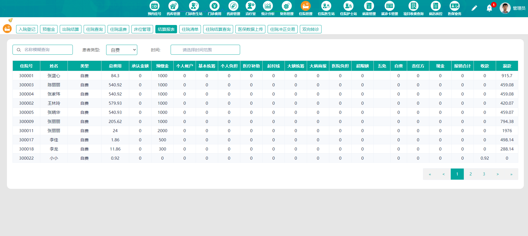The height and width of the screenshot is (236, 528).
Task: Click the notification bell icon
Action: click(x=489, y=8)
